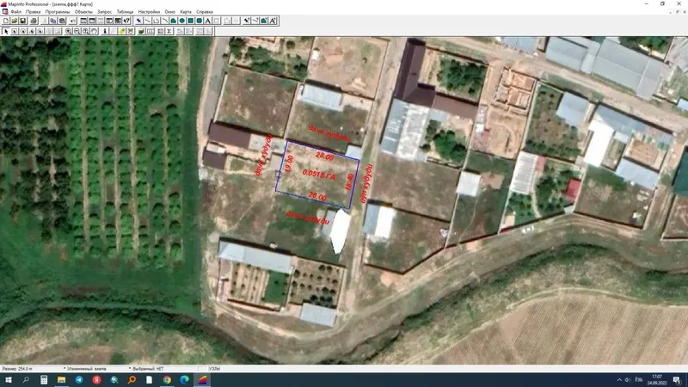Activate the Zoom-in magnifier tool
This screenshot has height=387, width=688.
68,31
